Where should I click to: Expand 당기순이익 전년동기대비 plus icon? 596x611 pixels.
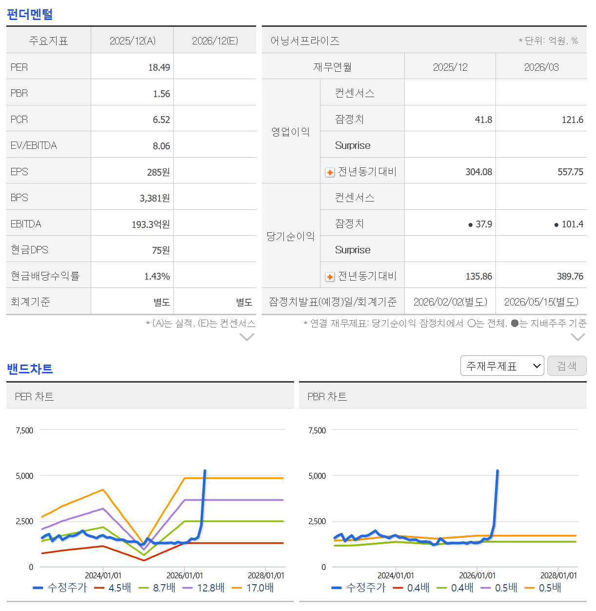tap(330, 277)
